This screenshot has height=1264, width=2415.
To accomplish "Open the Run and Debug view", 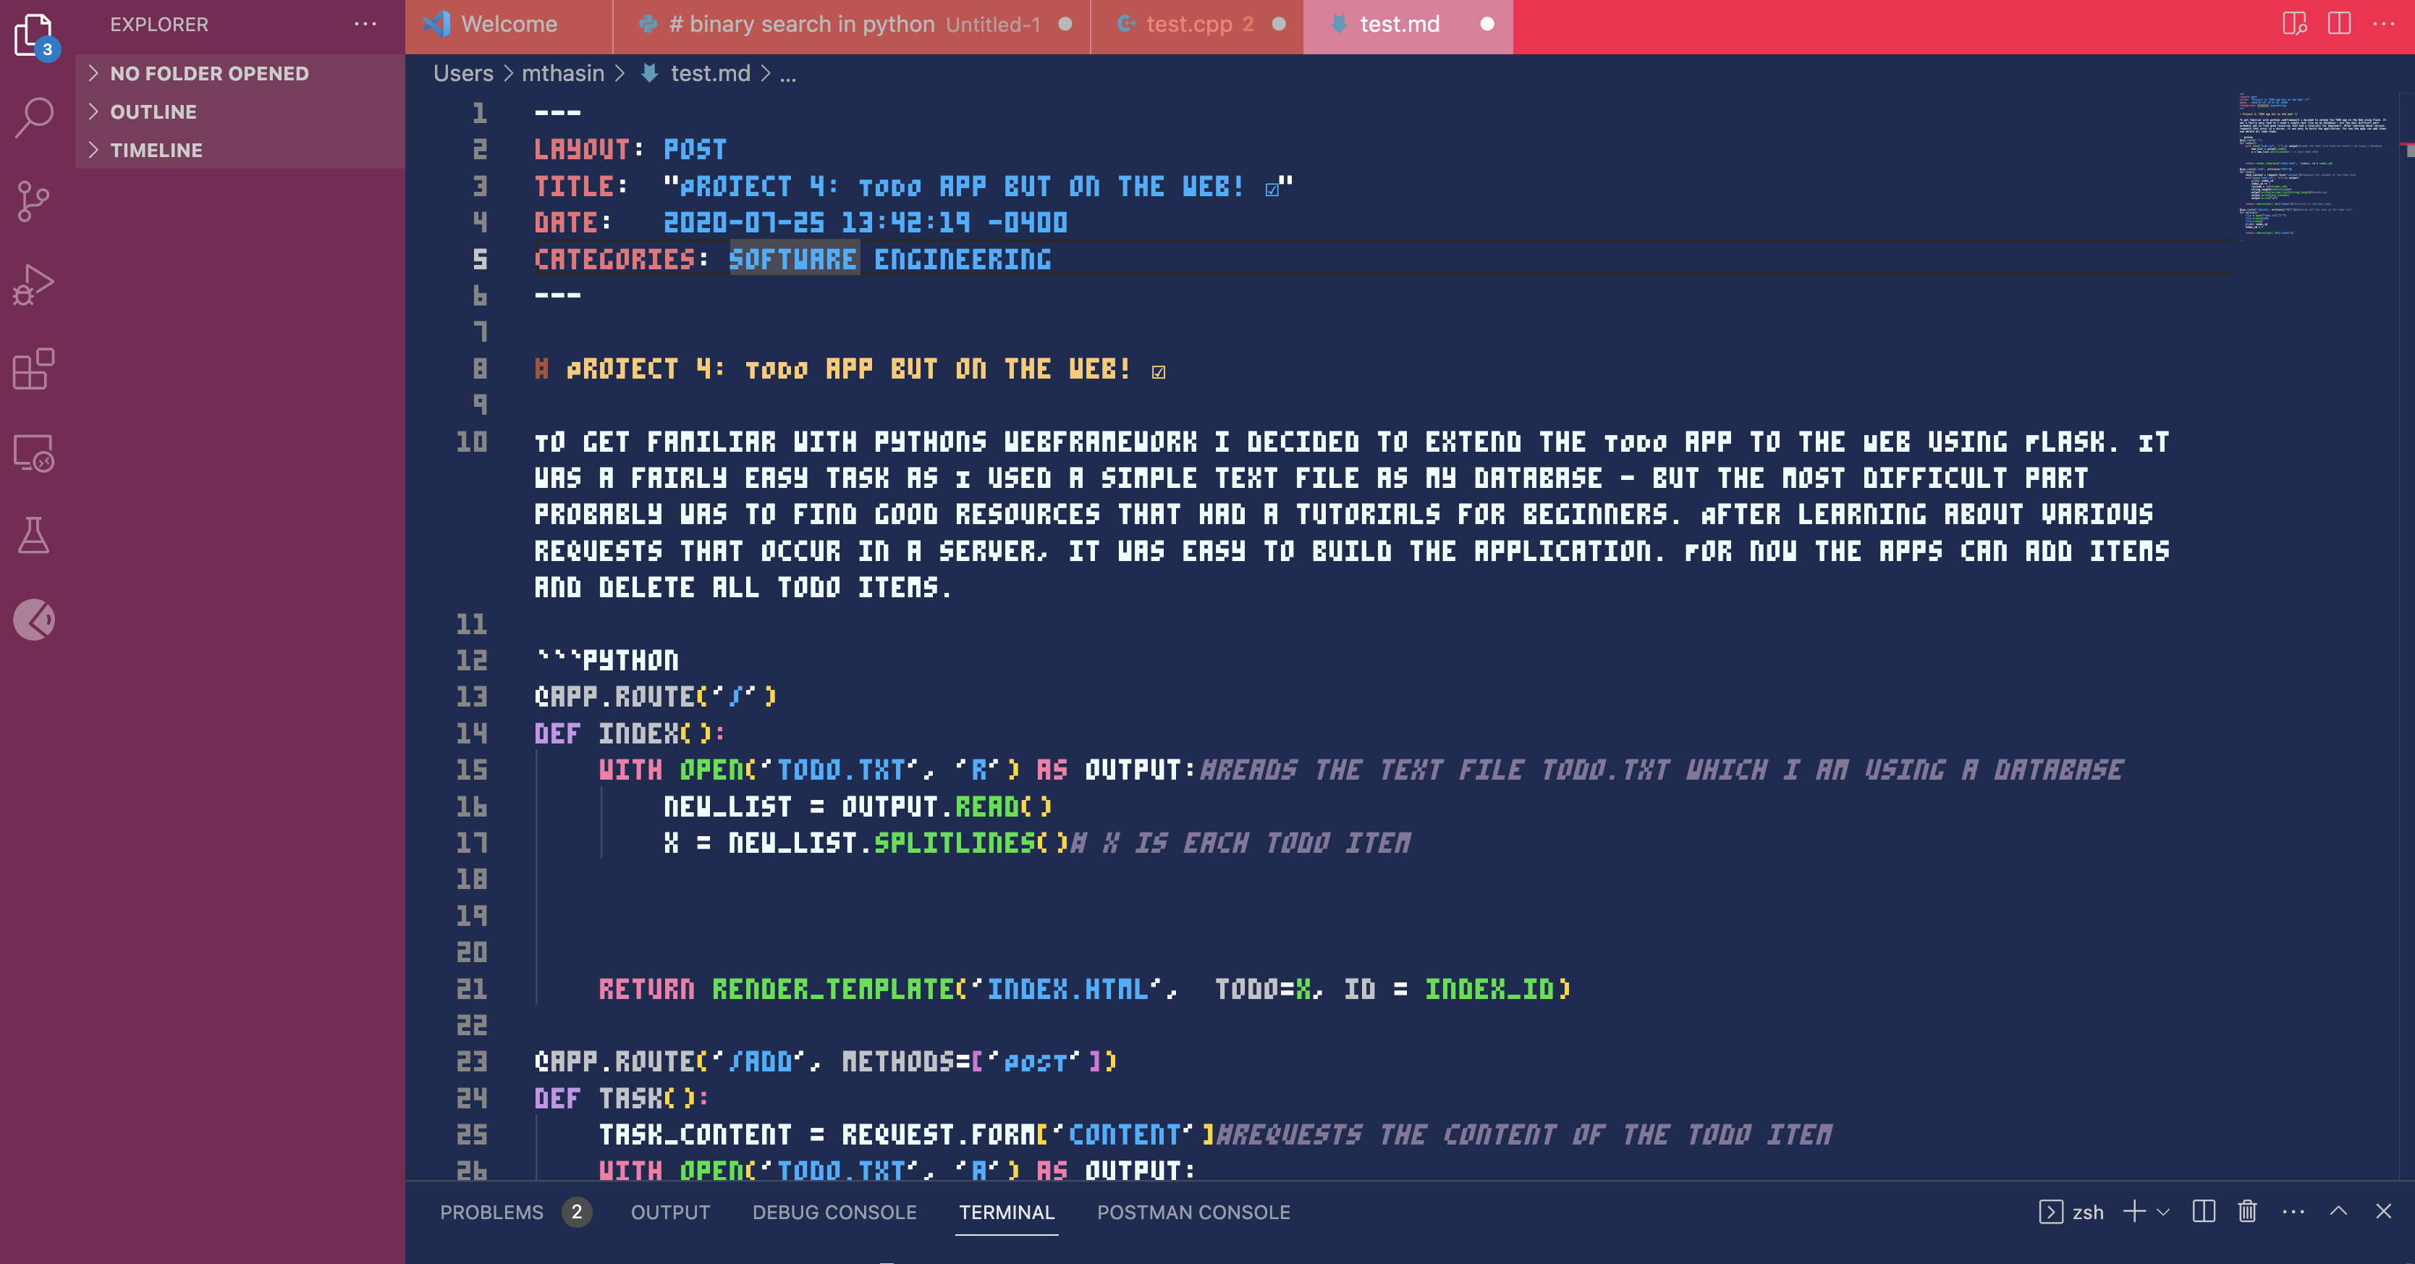I will pyautogui.click(x=34, y=285).
